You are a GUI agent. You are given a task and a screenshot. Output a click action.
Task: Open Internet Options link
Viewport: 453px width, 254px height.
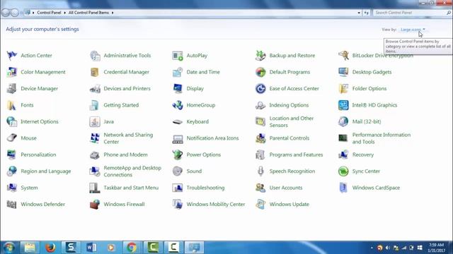tap(40, 121)
